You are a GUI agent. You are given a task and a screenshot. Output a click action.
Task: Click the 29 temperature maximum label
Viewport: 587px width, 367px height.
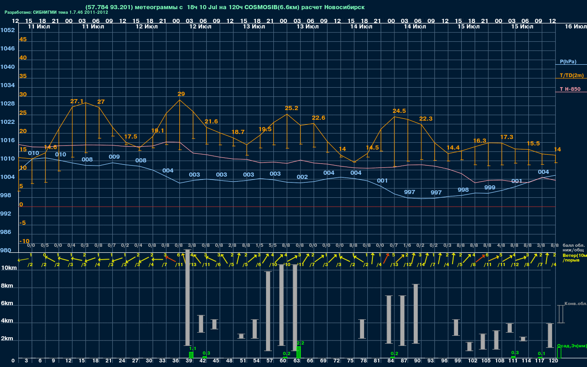[x=181, y=94]
